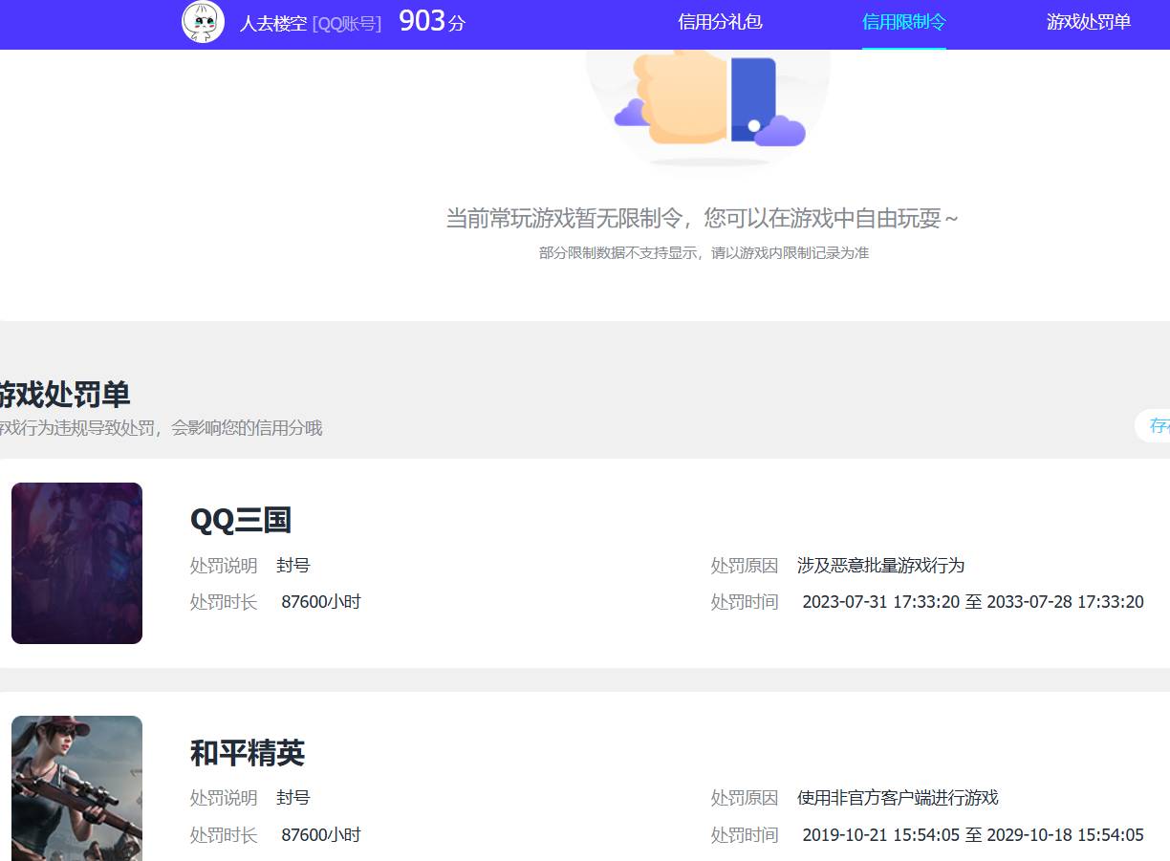Click QQ三国 duration 87600小时
This screenshot has height=861, width=1170.
pyautogui.click(x=321, y=602)
